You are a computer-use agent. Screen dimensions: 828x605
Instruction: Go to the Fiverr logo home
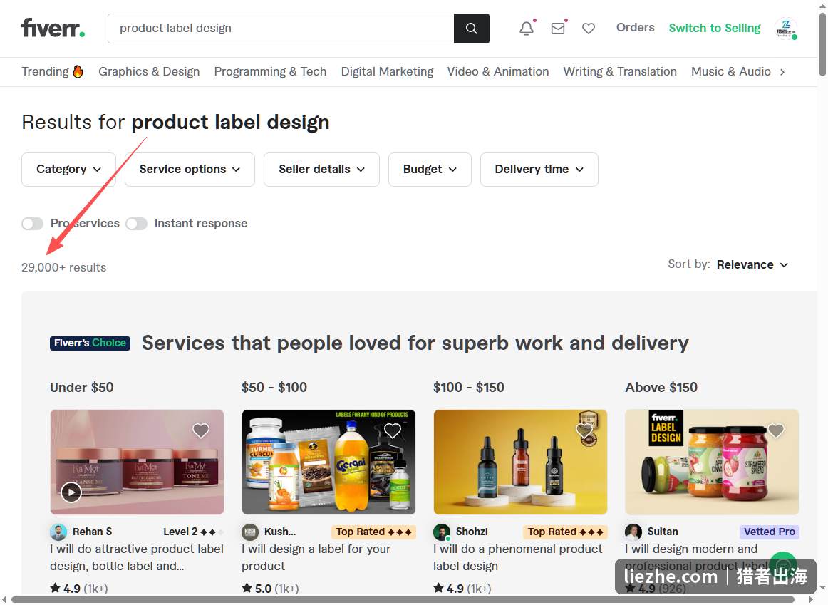53,28
